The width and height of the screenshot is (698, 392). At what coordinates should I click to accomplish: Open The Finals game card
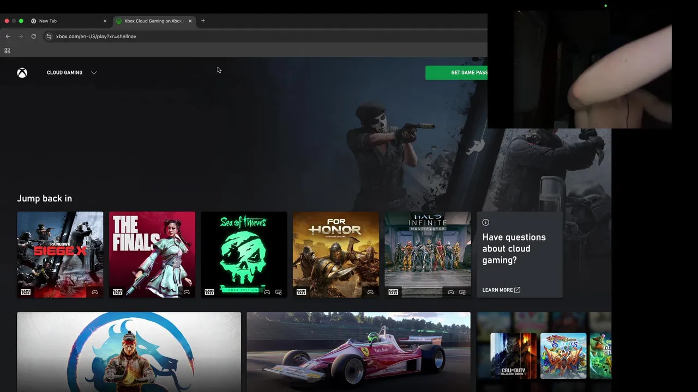pyautogui.click(x=152, y=255)
